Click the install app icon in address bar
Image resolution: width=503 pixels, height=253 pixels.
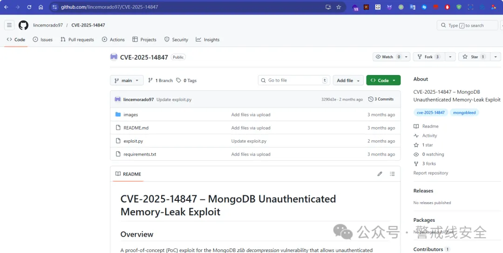tap(328, 7)
